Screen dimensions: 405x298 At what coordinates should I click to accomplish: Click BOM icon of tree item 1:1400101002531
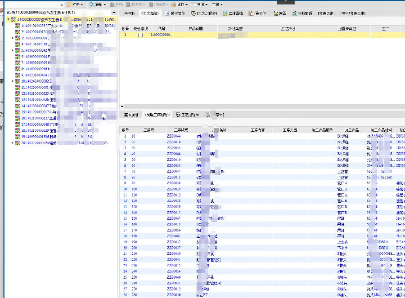click(x=18, y=27)
